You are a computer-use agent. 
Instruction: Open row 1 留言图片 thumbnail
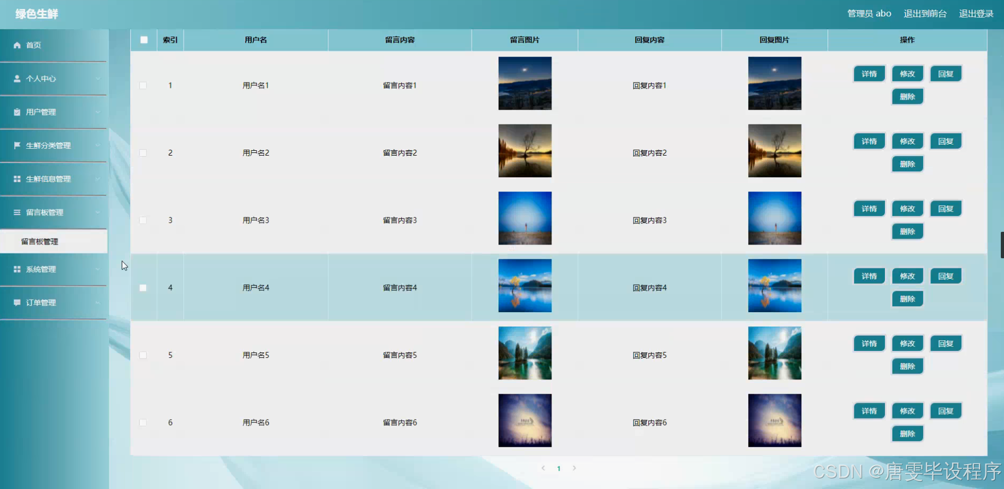(x=525, y=84)
